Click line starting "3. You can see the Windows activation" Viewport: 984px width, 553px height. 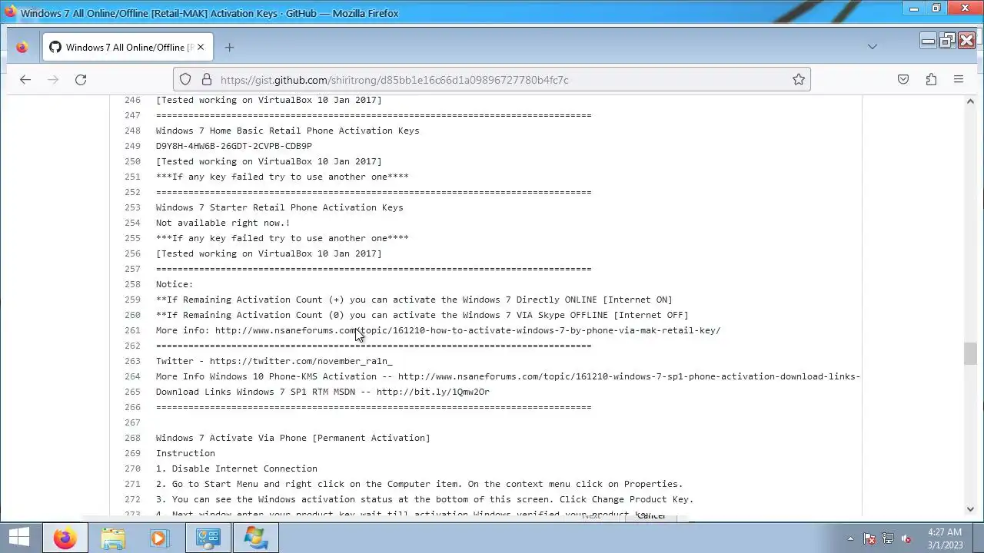click(x=424, y=499)
